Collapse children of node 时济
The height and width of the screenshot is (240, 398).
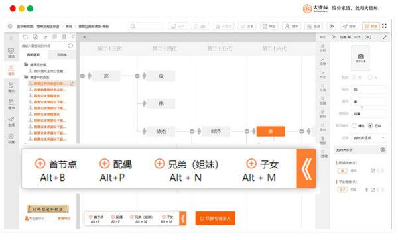click(247, 131)
